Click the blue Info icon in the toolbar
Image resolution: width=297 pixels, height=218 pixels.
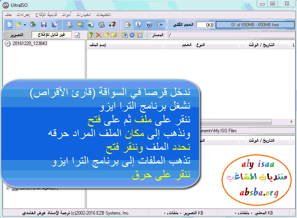pyautogui.click(x=138, y=25)
